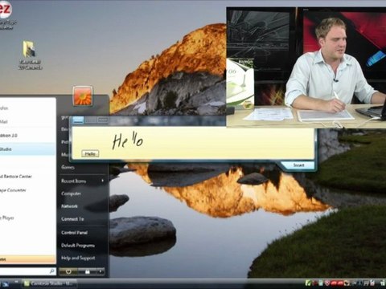The width and height of the screenshot is (386, 289).
Task: Open the Restore Center entry in the Start menu
Action: 28,177
